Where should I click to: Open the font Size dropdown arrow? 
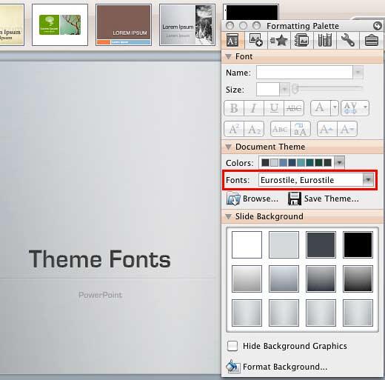285,89
